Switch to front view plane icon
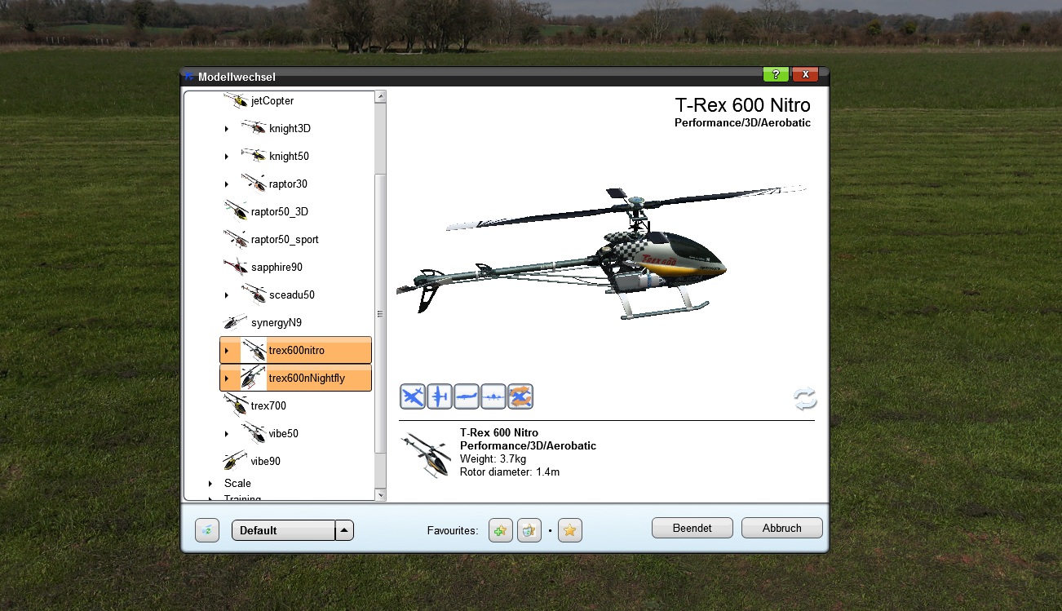Image resolution: width=1062 pixels, height=611 pixels. click(493, 396)
